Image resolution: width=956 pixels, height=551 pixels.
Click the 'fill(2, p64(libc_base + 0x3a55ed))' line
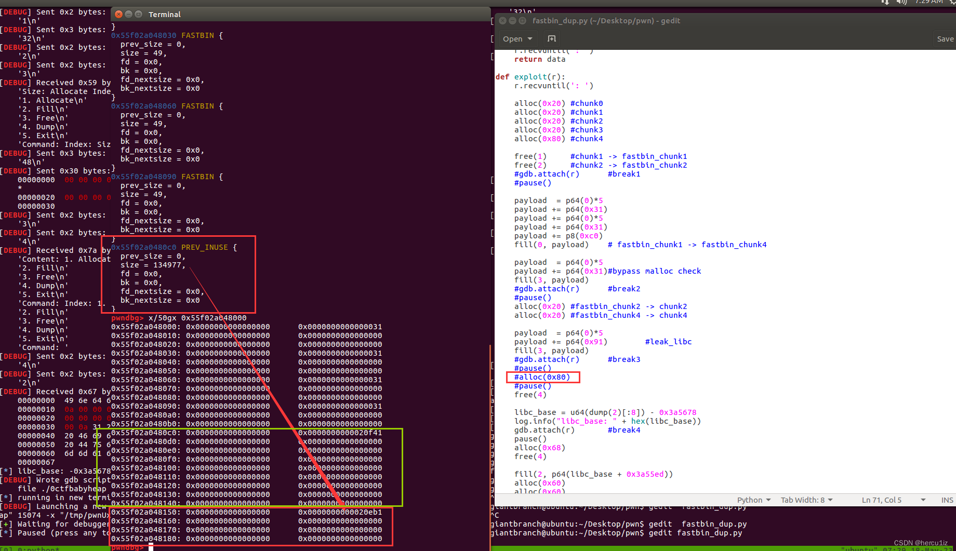coord(593,474)
